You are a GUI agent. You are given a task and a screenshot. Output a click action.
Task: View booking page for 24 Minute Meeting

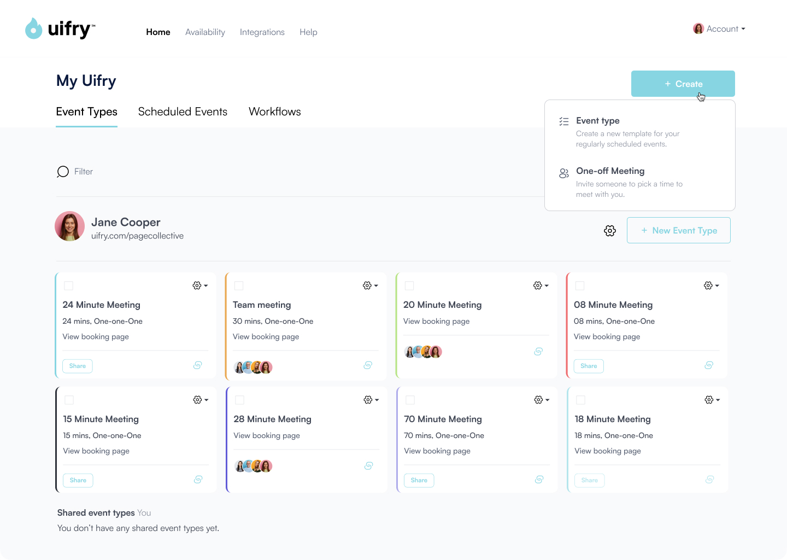tap(96, 337)
